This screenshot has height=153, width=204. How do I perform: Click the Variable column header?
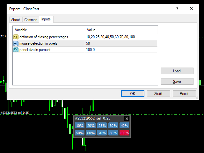[49, 30]
